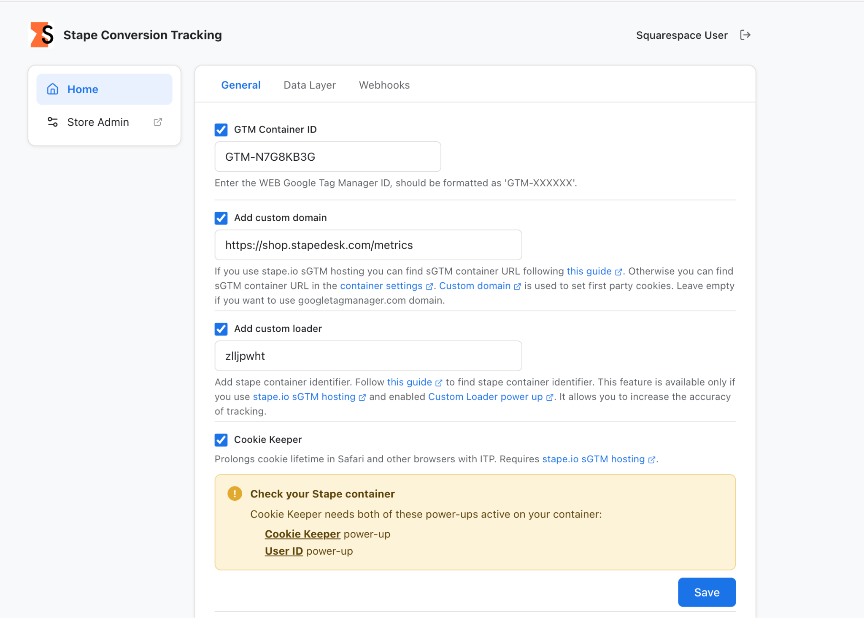
Task: Focus the custom domain URL input field
Action: coord(368,245)
